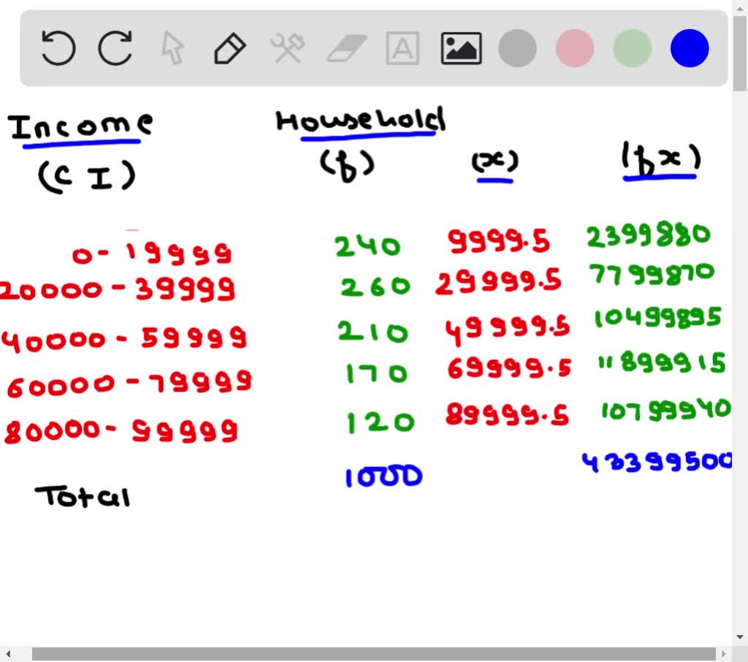748x662 pixels.
Task: Choose the pink color swatch
Action: pyautogui.click(x=575, y=48)
